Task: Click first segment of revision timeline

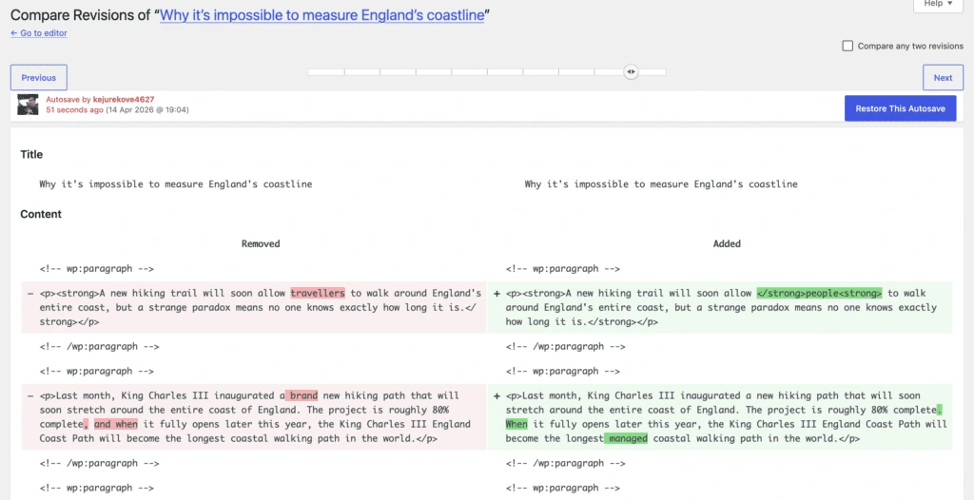Action: (325, 72)
